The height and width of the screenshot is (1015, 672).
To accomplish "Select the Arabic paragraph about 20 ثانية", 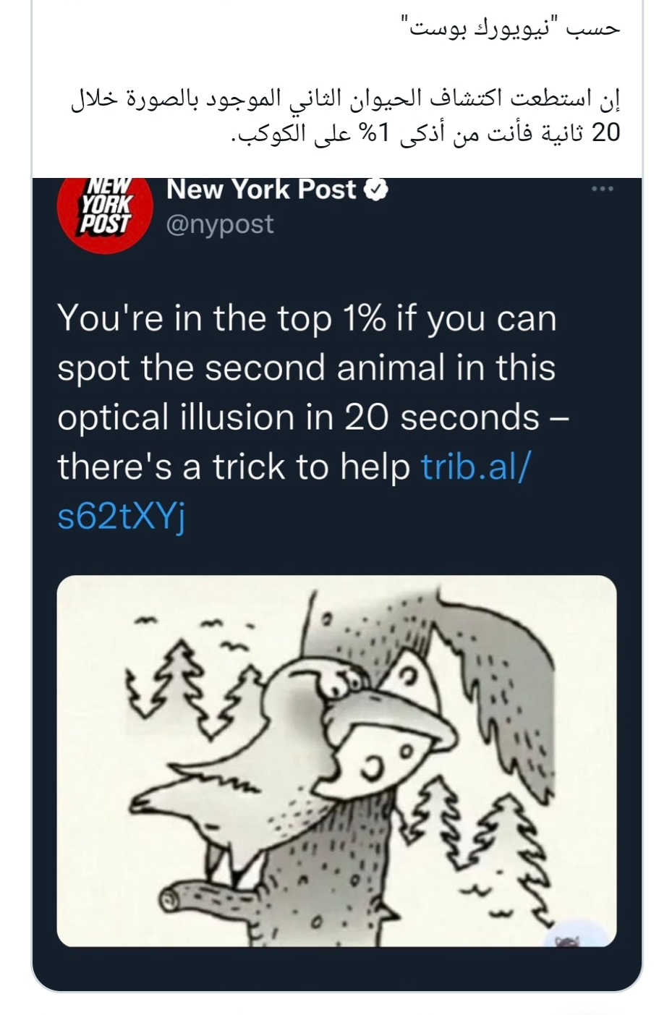I will point(346,116).
